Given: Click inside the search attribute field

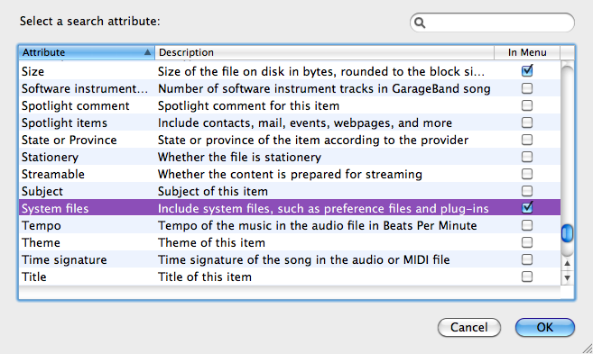Looking at the screenshot, I should click(x=492, y=23).
